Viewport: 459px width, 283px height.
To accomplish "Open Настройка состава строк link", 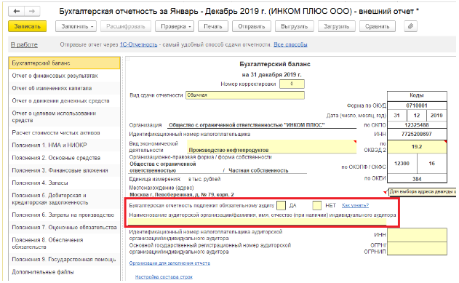I will (164, 277).
